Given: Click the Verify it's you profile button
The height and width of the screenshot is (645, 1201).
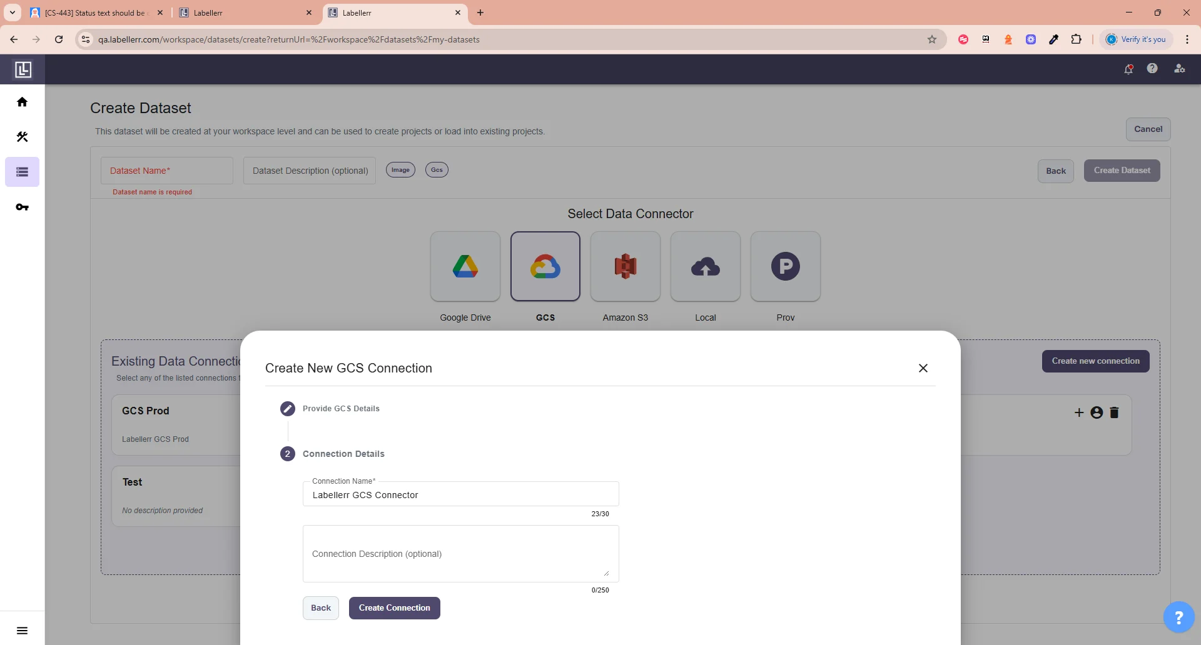Looking at the screenshot, I should click(1136, 39).
